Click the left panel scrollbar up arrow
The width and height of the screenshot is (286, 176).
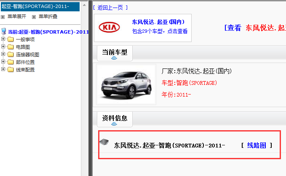(84, 5)
